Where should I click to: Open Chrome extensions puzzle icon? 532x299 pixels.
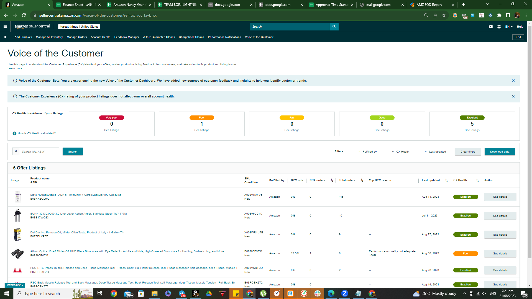499,15
